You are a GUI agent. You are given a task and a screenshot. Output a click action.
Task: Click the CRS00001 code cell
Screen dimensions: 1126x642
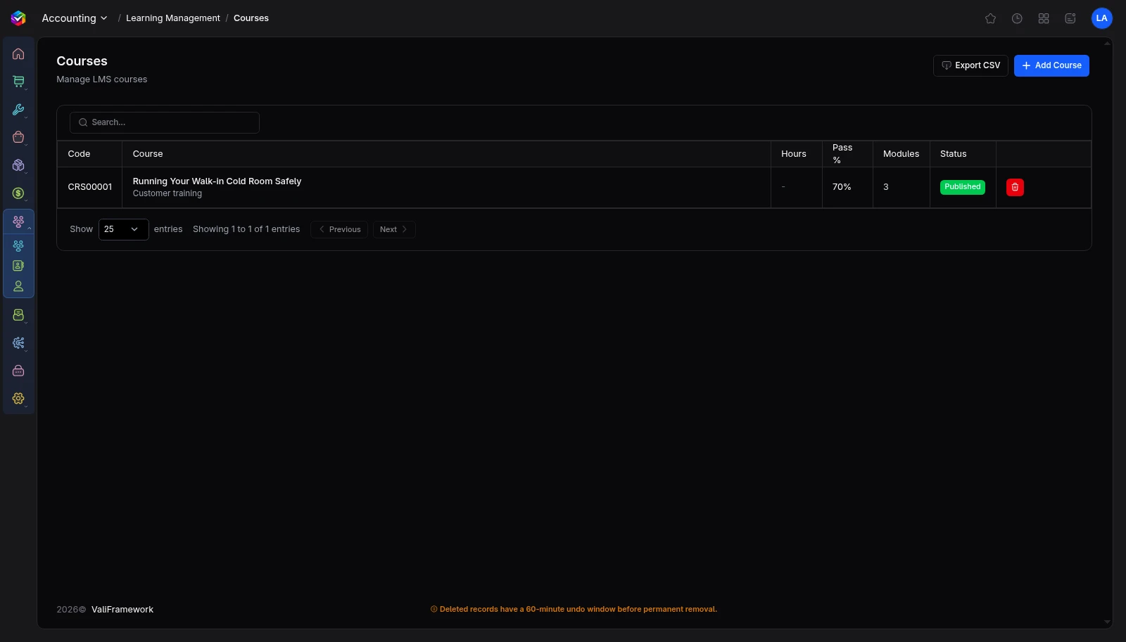point(90,187)
